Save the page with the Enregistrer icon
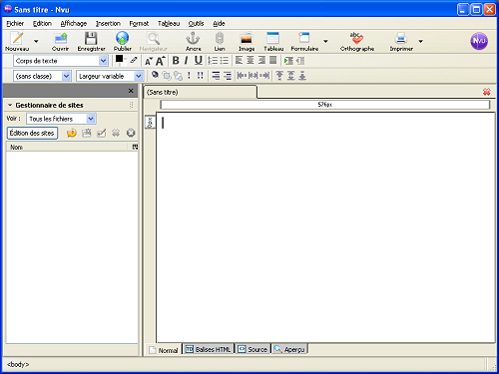 [x=91, y=38]
